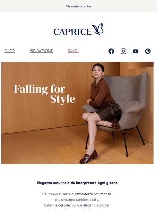
Task: Open the SHOP navigation link
Action: [x=9, y=51]
